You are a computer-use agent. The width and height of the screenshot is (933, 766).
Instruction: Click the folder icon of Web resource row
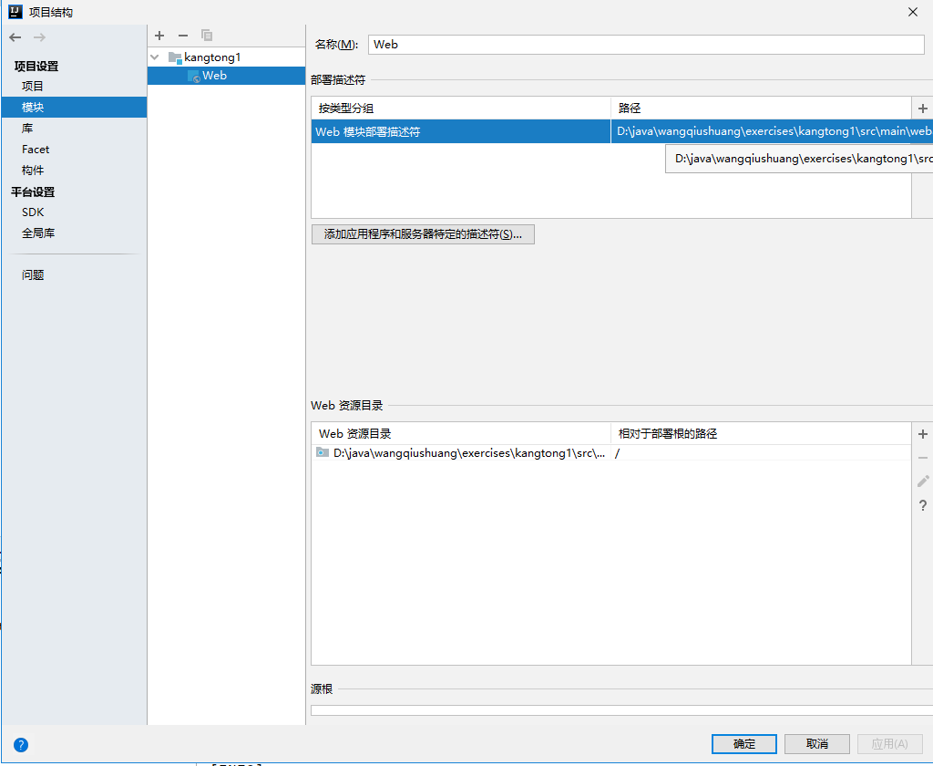coord(322,452)
